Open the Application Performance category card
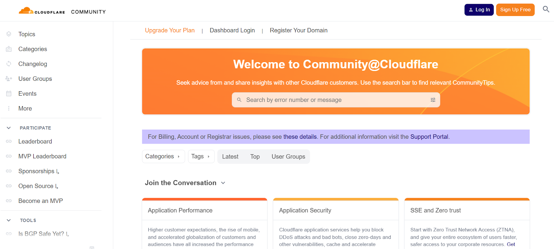Image resolution: width=554 pixels, height=249 pixels. pyautogui.click(x=205, y=224)
